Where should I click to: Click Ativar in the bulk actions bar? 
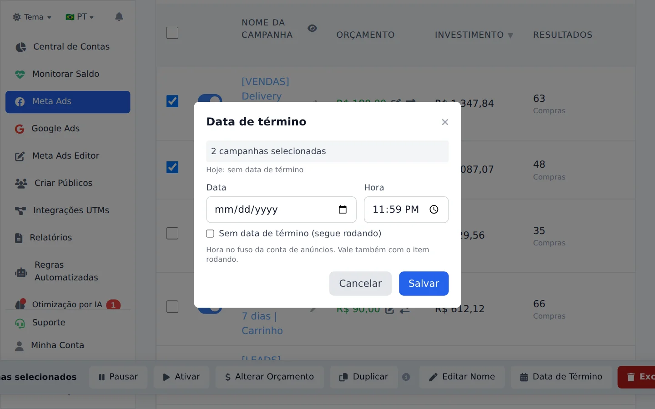coord(181,377)
